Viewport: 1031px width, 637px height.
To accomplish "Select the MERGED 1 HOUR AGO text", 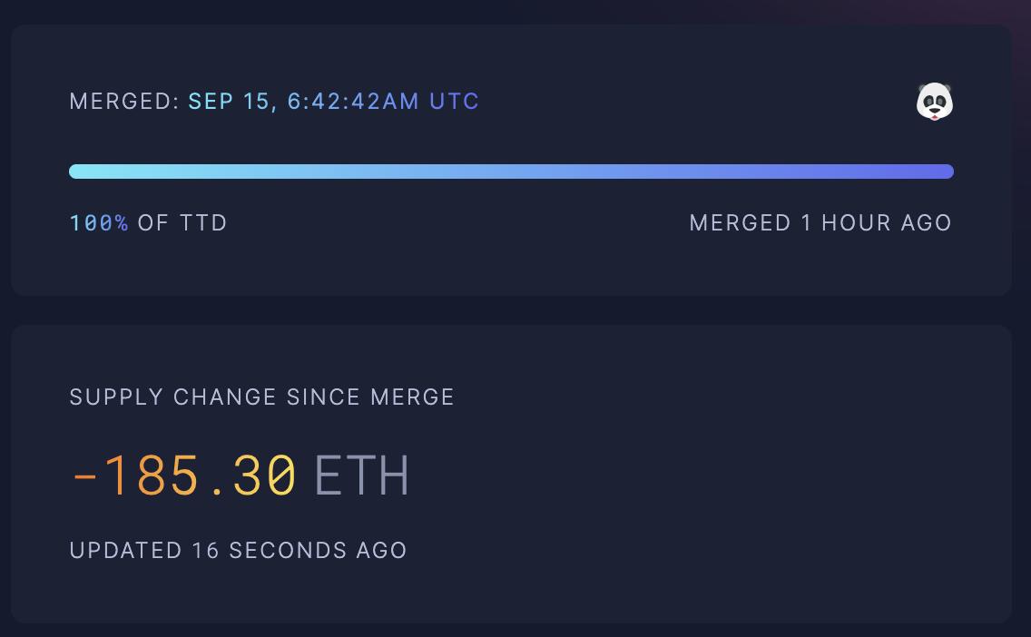I will [821, 222].
